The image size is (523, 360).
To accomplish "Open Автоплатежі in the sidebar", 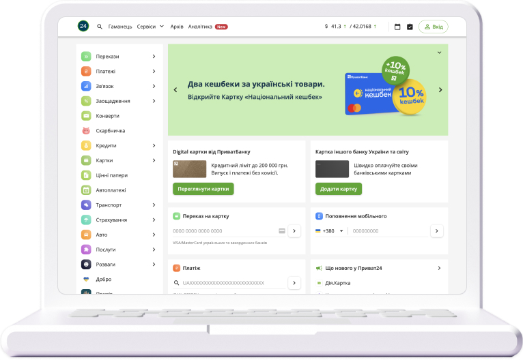I will (111, 190).
